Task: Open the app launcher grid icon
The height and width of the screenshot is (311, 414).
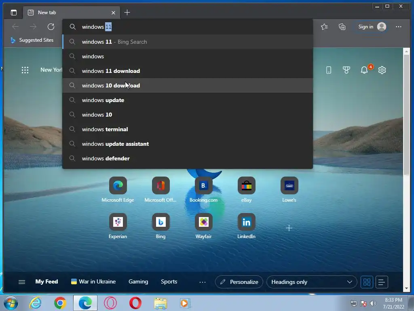Action: (25, 70)
